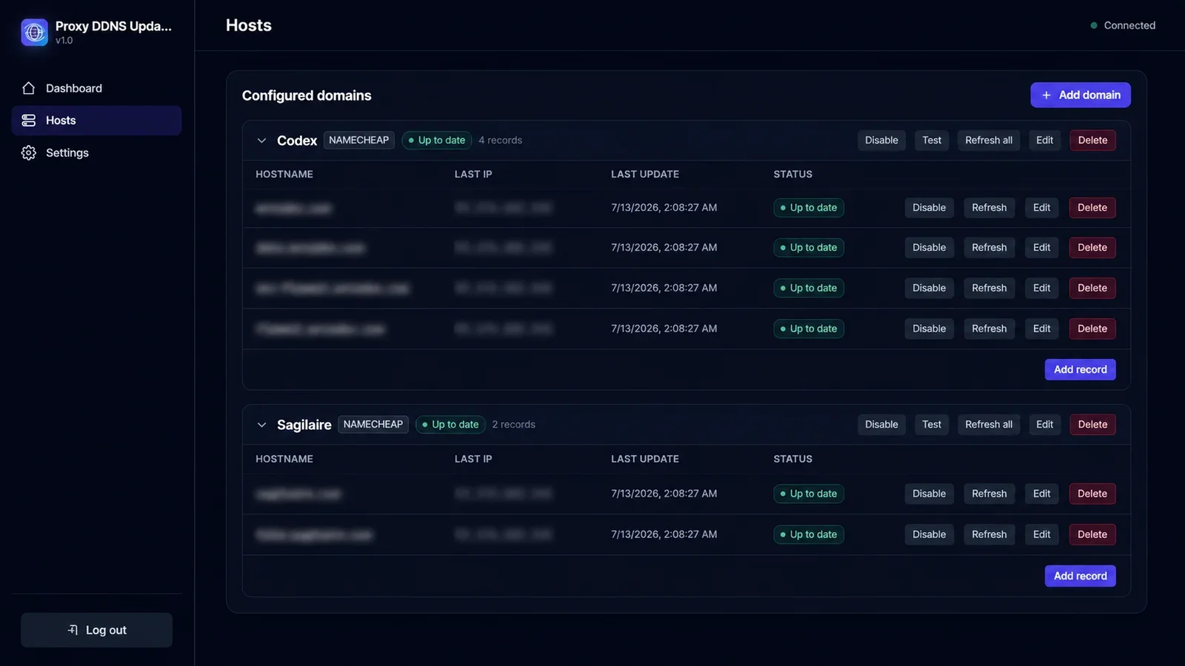Delete the second Sagilaire host record
Image resolution: width=1185 pixels, height=666 pixels.
[x=1092, y=534]
